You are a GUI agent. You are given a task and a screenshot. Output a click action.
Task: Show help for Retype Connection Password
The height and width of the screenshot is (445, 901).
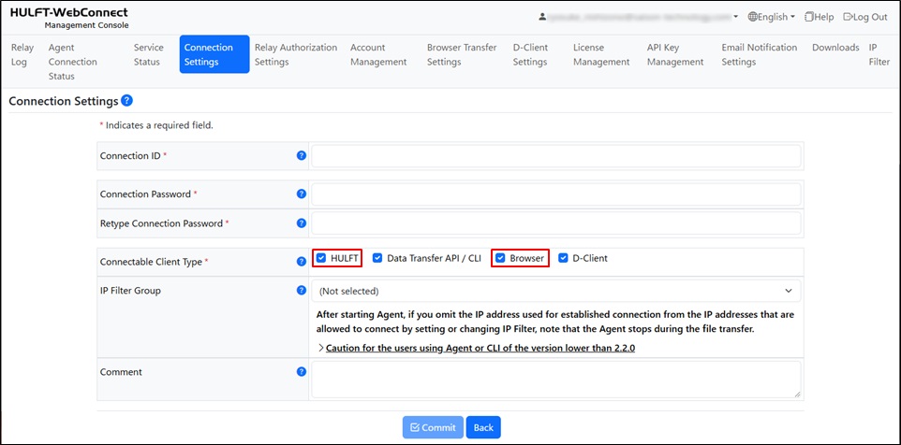click(x=301, y=223)
